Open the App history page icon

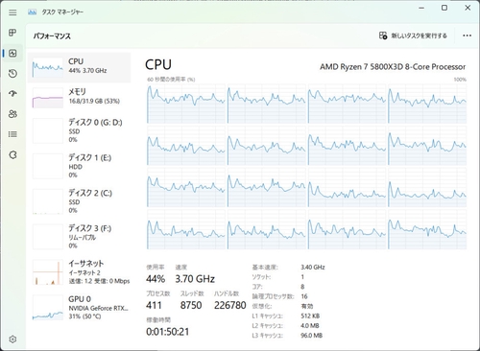coord(12,74)
